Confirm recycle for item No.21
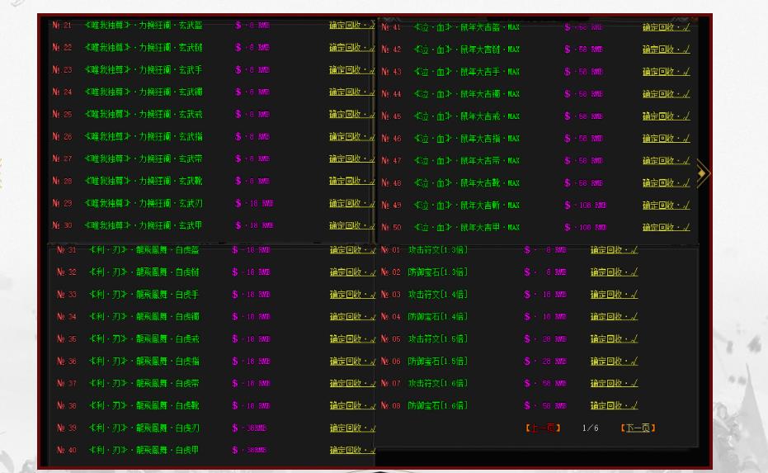 pyautogui.click(x=351, y=26)
